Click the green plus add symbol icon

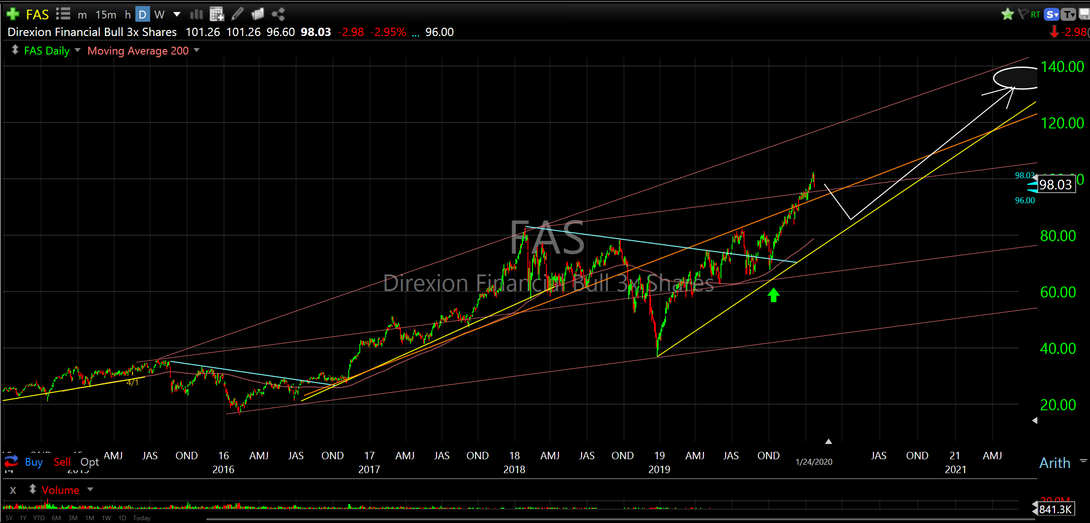[x=12, y=14]
